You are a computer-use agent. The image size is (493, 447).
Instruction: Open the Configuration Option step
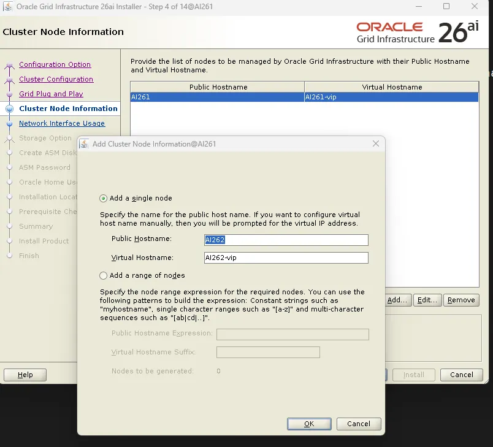click(x=55, y=64)
